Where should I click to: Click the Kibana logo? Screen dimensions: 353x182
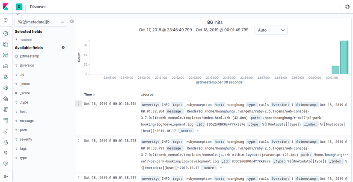[x=6, y=6]
